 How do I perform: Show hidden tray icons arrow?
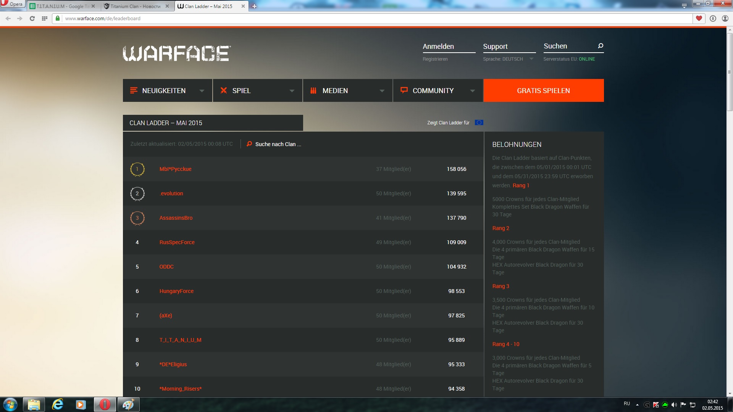pos(637,405)
